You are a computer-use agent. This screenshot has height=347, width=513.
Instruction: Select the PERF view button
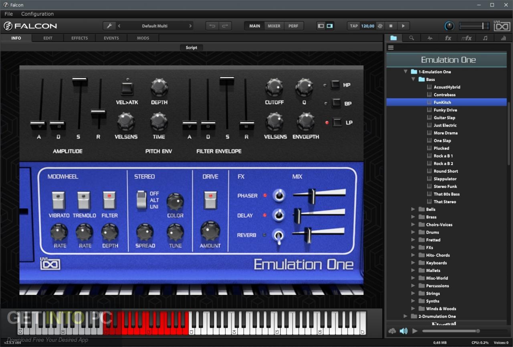[x=293, y=26]
